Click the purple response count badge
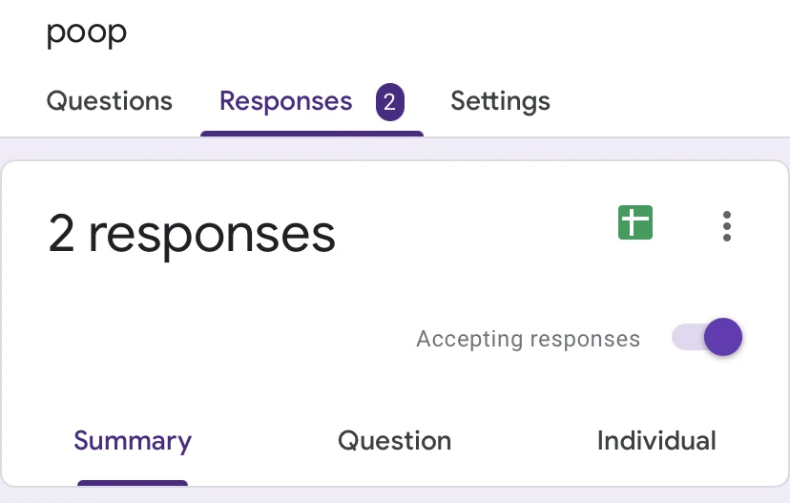790x503 pixels. click(x=389, y=102)
